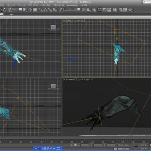
Task: Open the Animation menu in menu bar
Action: [x=22, y=5]
